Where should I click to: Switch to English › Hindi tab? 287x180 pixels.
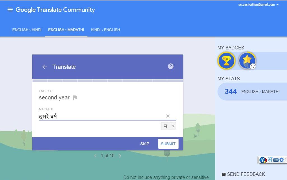(x=27, y=30)
